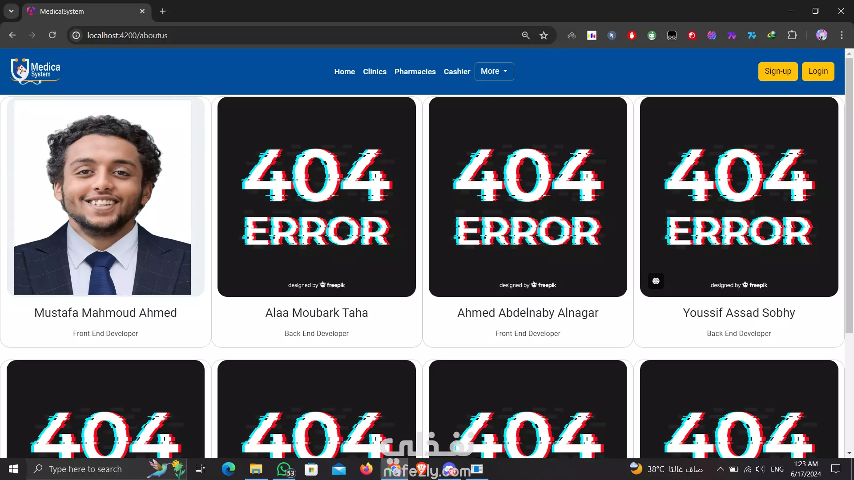The image size is (854, 480).
Task: Select the name Alaa Moubark Taha
Action: [317, 313]
